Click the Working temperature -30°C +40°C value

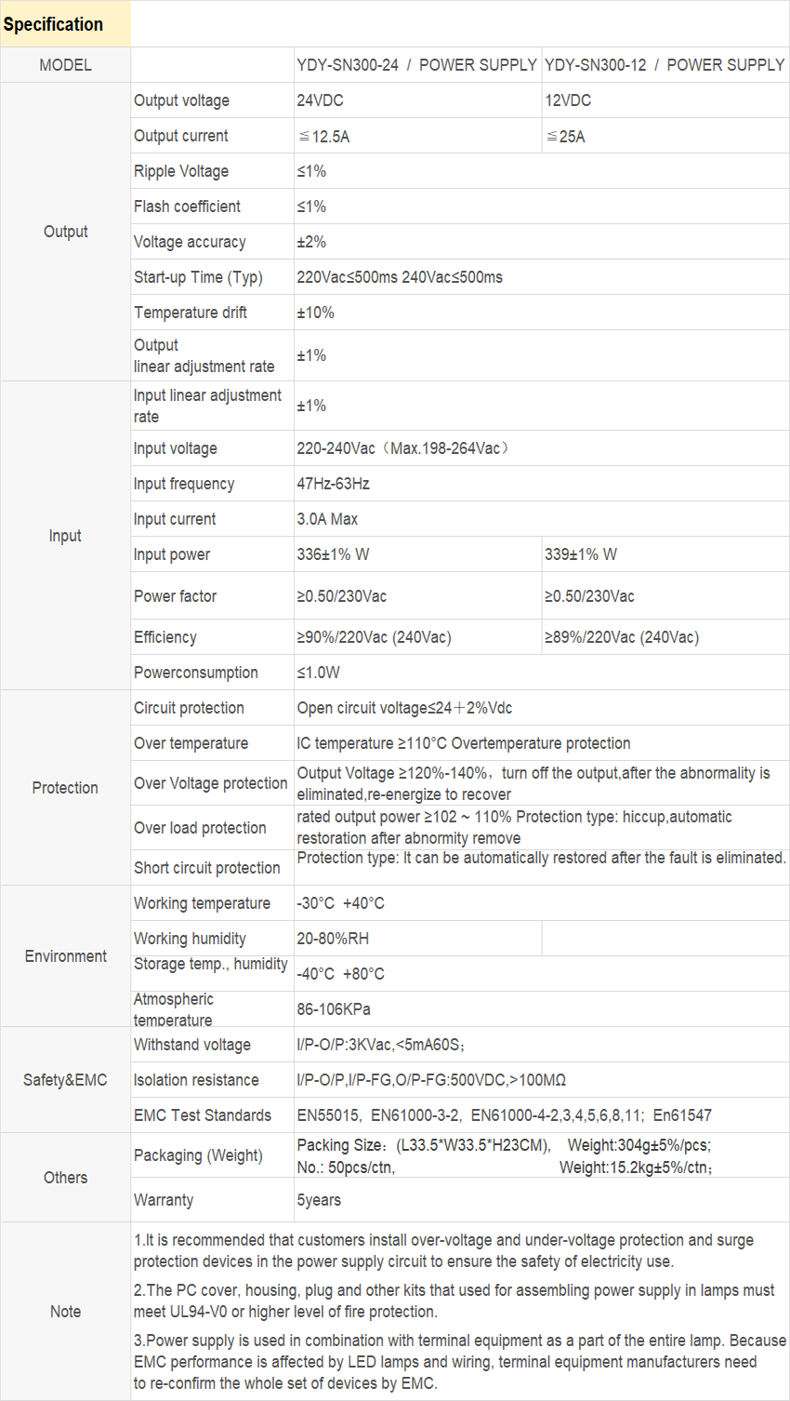pos(340,903)
